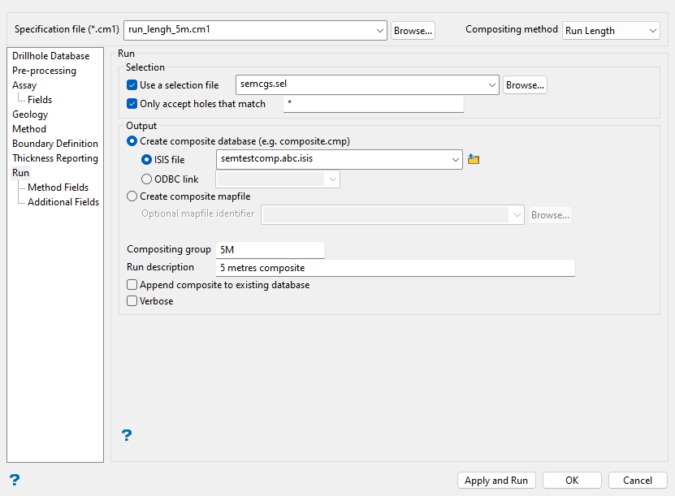Viewport: 675px width, 496px height.
Task: Click Browse next to selection file
Action: click(525, 84)
